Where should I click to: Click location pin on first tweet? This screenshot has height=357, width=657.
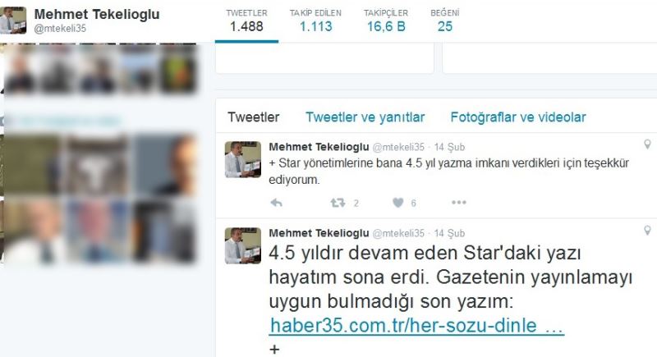[647, 144]
